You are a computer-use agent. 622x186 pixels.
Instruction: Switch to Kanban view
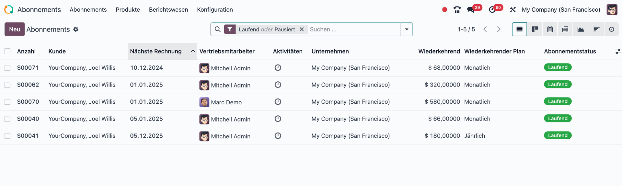pos(535,29)
